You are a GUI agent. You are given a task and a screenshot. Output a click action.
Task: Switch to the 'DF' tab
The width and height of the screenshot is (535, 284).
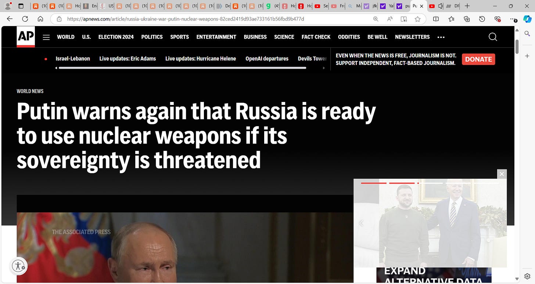tap(453, 6)
